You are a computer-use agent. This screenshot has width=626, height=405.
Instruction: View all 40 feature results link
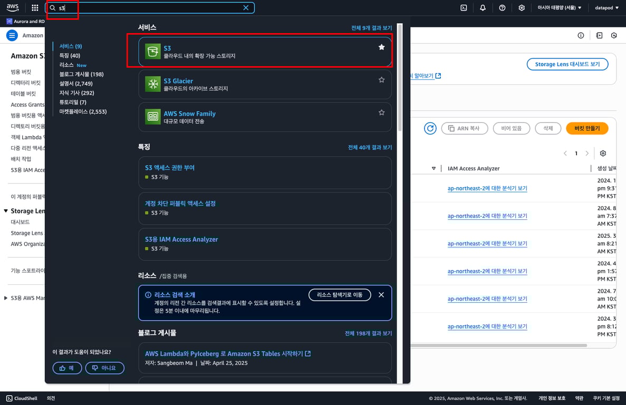pos(370,147)
